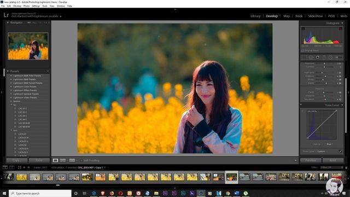Open the File menu
Screen dimensions: 350x197
[x=3, y=6]
